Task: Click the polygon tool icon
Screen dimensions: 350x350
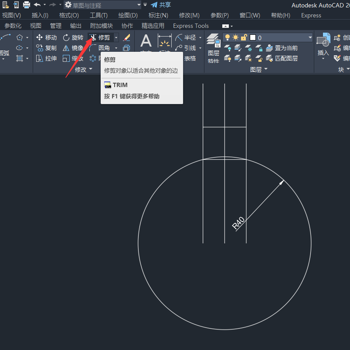Action: pos(20,37)
